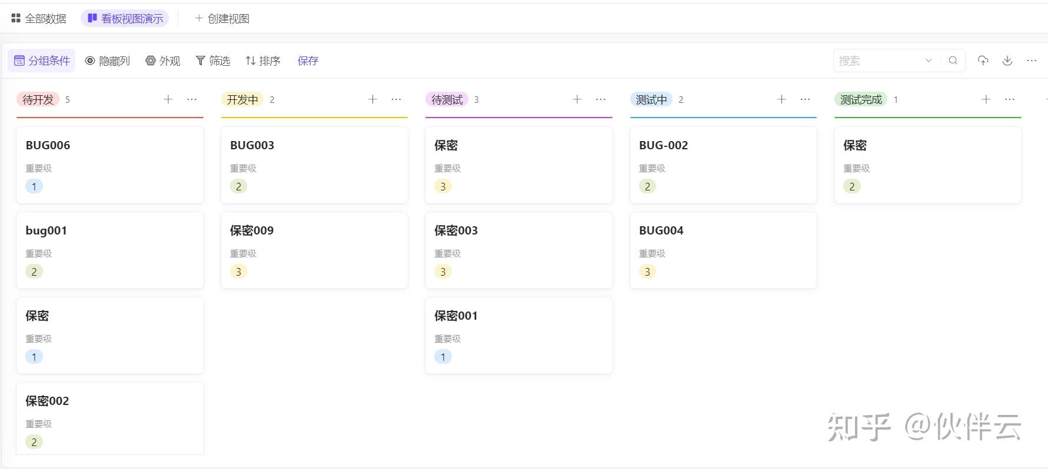1048x469 pixels.
Task: Switch to the 全部数据 view tab
Action: [39, 19]
